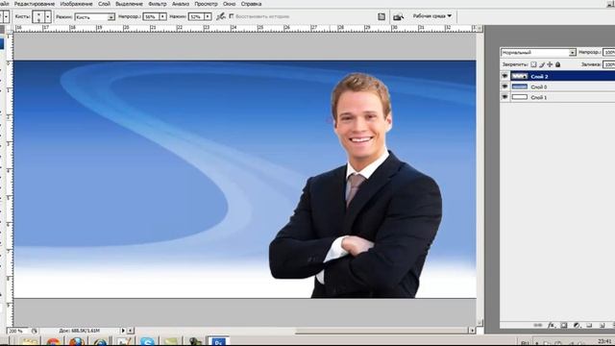Image resolution: width=615 pixels, height=346 pixels.
Task: Create a new group folder icon
Action: 589,325
